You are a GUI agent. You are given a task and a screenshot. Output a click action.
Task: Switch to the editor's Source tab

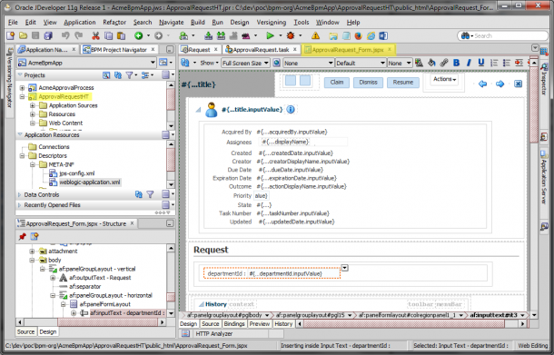tap(210, 324)
